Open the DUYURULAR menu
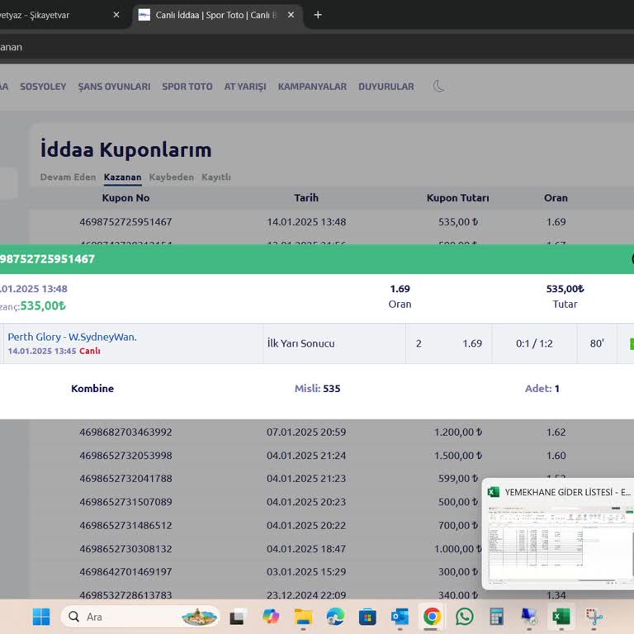The image size is (634, 634). point(386,87)
